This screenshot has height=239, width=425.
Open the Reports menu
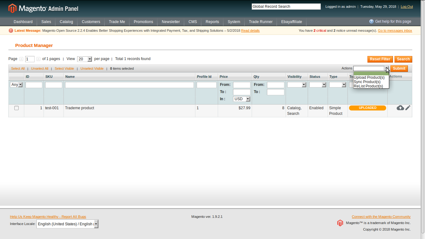click(212, 22)
